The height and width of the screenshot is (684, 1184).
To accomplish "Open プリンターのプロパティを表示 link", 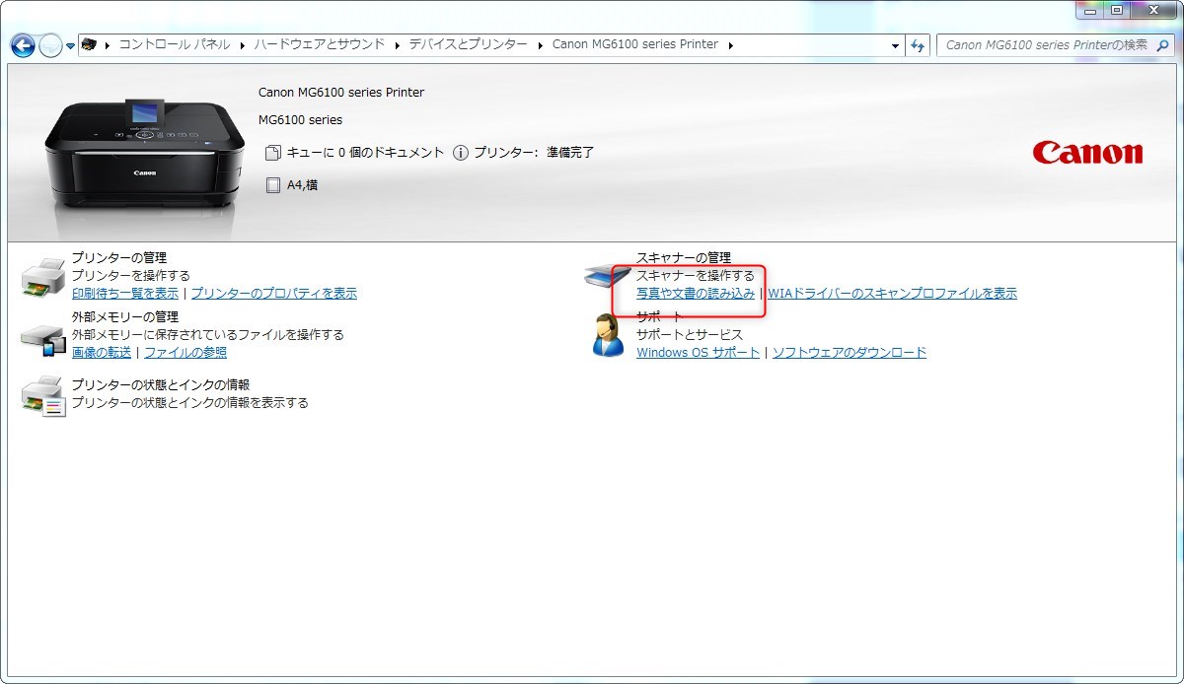I will [273, 294].
